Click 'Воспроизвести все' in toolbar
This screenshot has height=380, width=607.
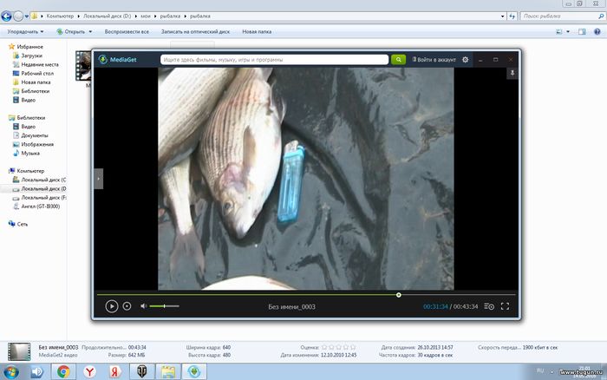click(x=127, y=32)
